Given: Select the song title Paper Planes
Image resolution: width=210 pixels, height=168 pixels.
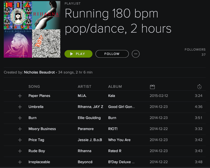Looking at the screenshot, I should (x=39, y=96).
